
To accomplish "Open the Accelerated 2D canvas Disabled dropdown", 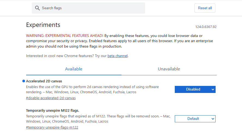I will click(x=195, y=89).
